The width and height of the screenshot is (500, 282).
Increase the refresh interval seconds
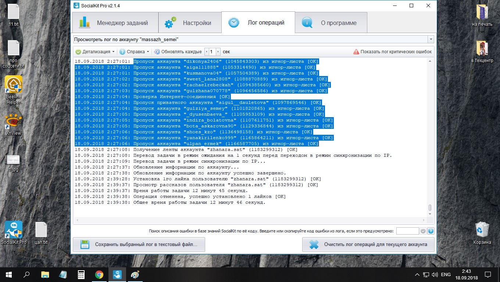click(218, 52)
